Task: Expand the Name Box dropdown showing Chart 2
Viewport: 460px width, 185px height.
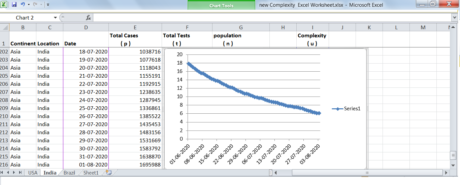Action: pyautogui.click(x=55, y=17)
